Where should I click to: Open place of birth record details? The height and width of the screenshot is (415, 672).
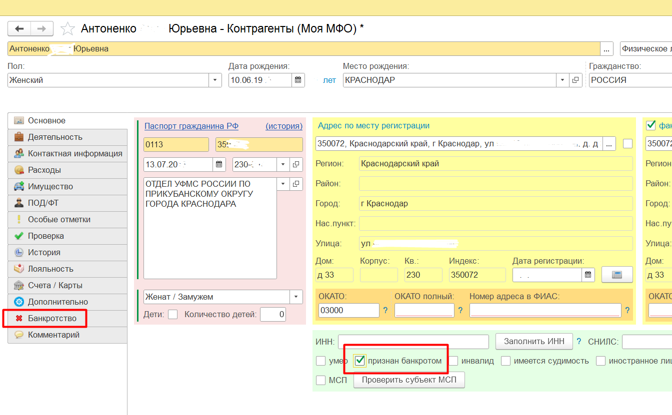pyautogui.click(x=575, y=80)
